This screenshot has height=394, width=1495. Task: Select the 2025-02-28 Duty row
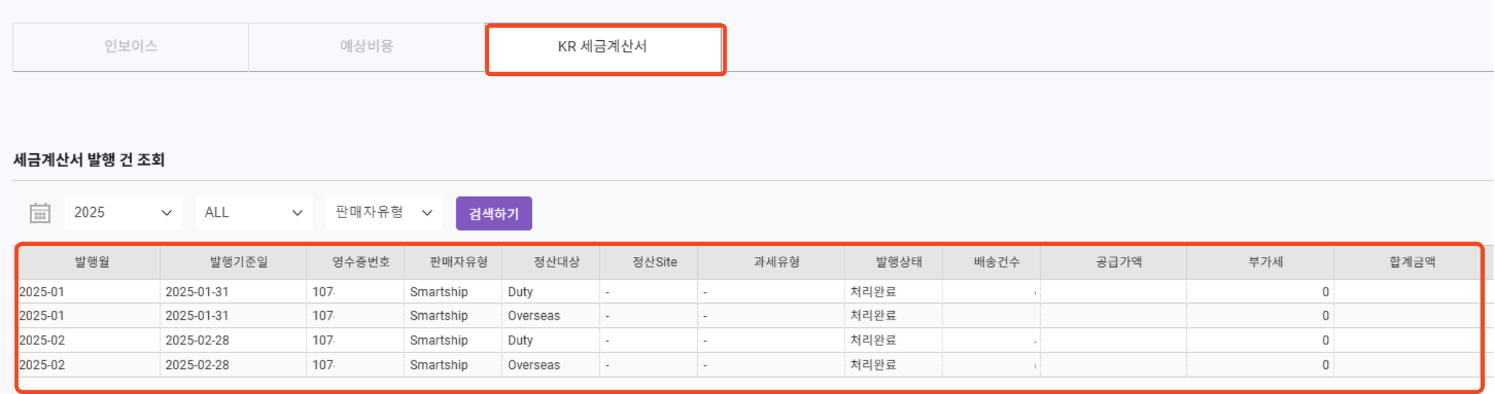tap(750, 340)
